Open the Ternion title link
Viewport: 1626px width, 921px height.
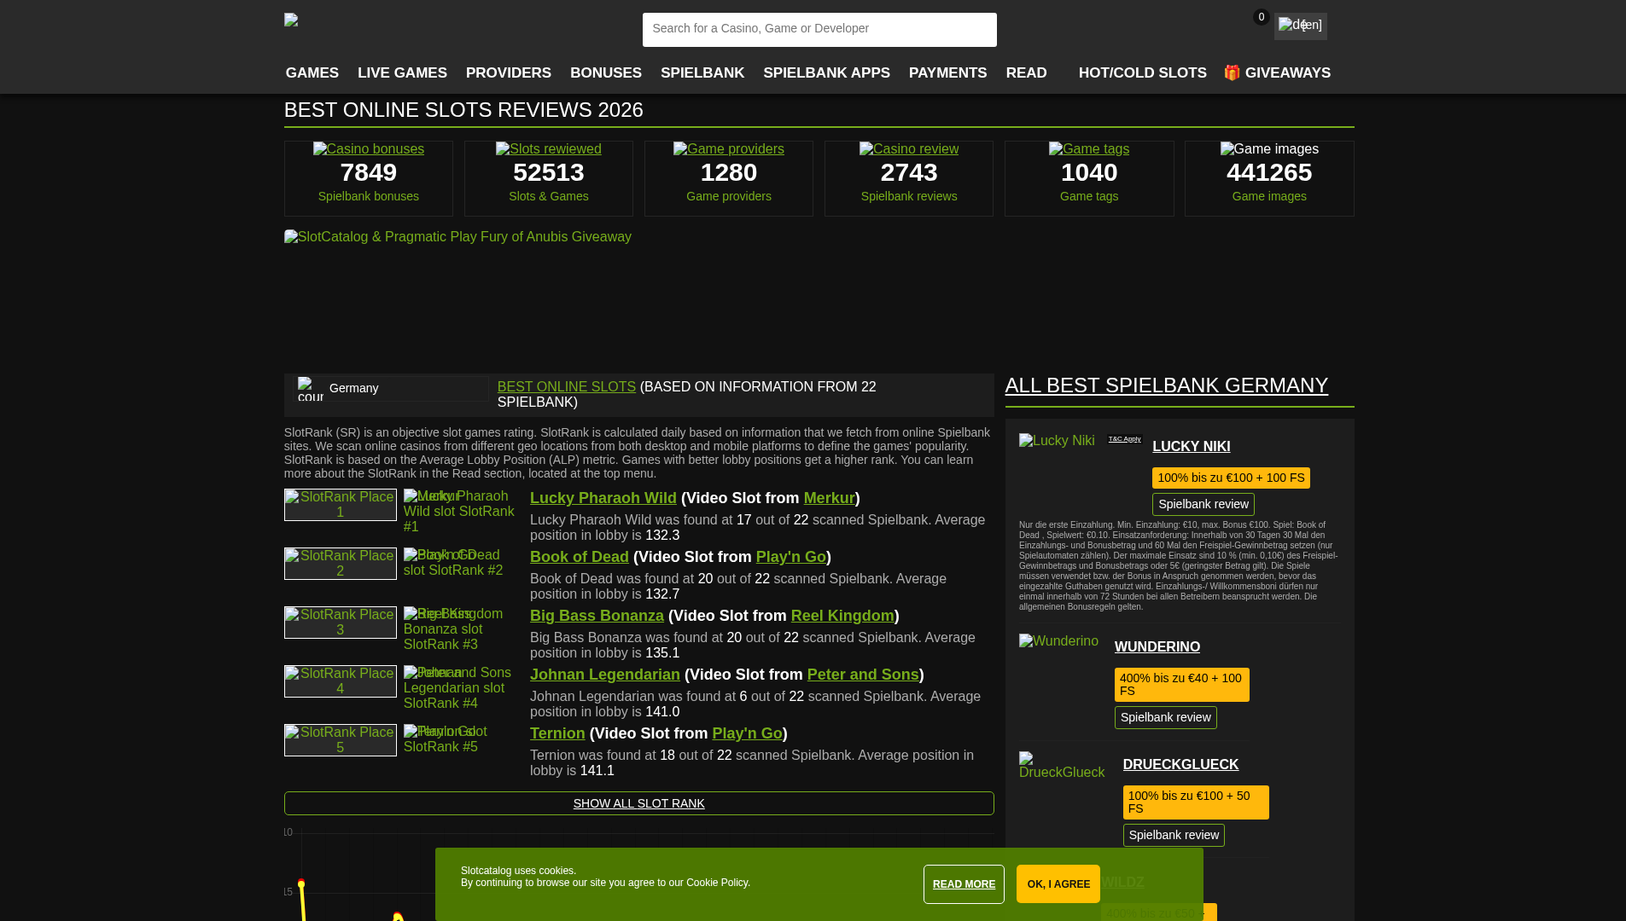[557, 733]
